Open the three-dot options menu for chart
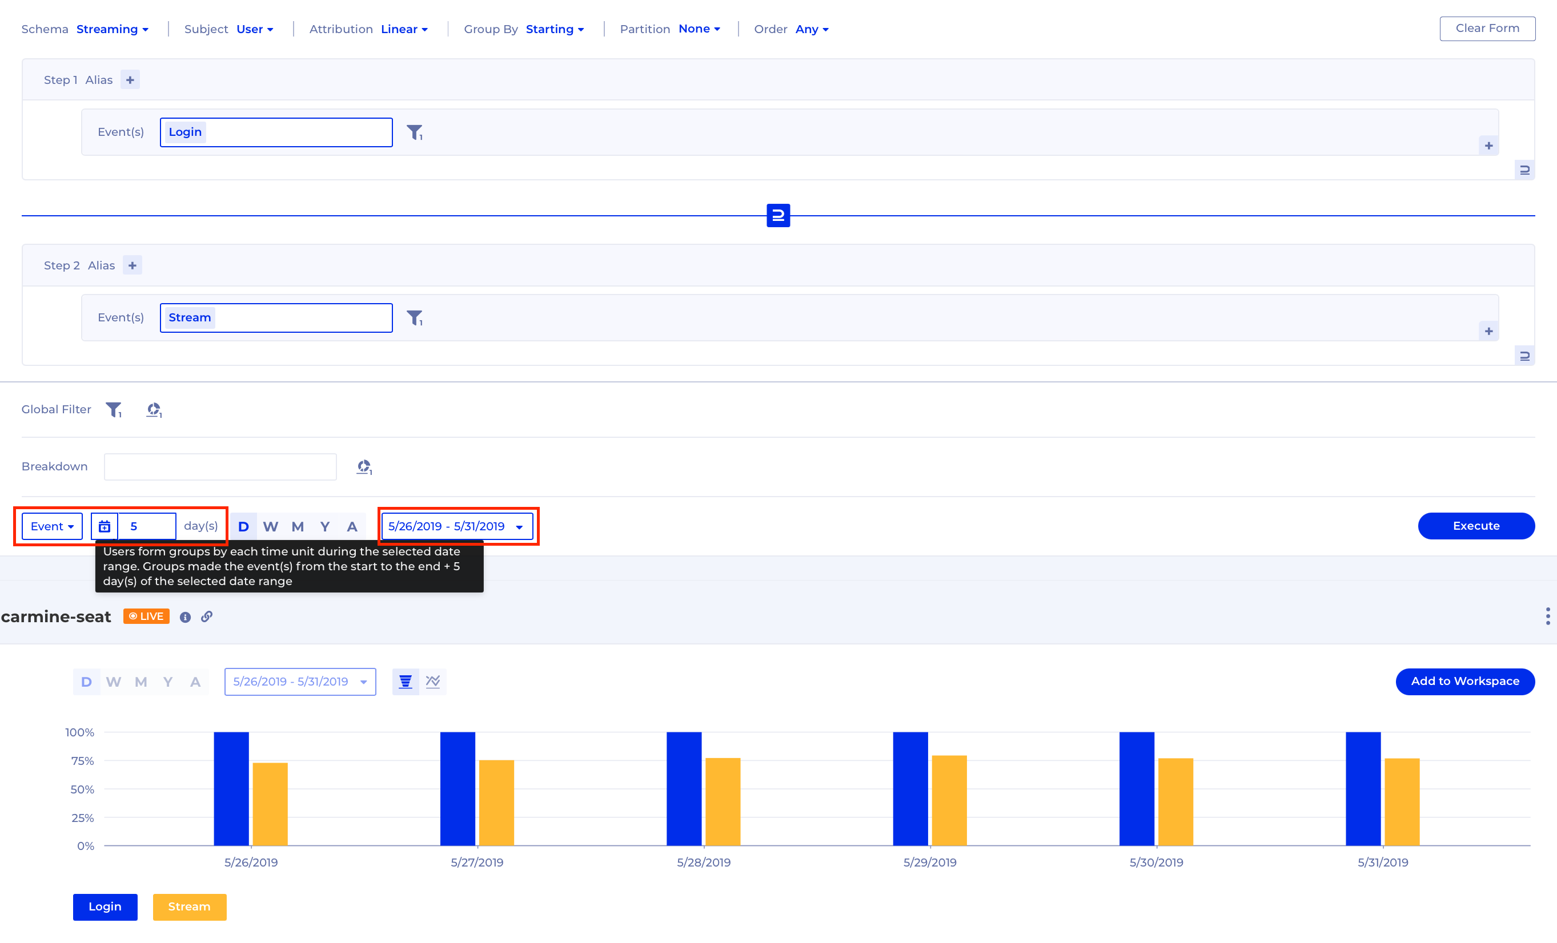 coord(1547,616)
